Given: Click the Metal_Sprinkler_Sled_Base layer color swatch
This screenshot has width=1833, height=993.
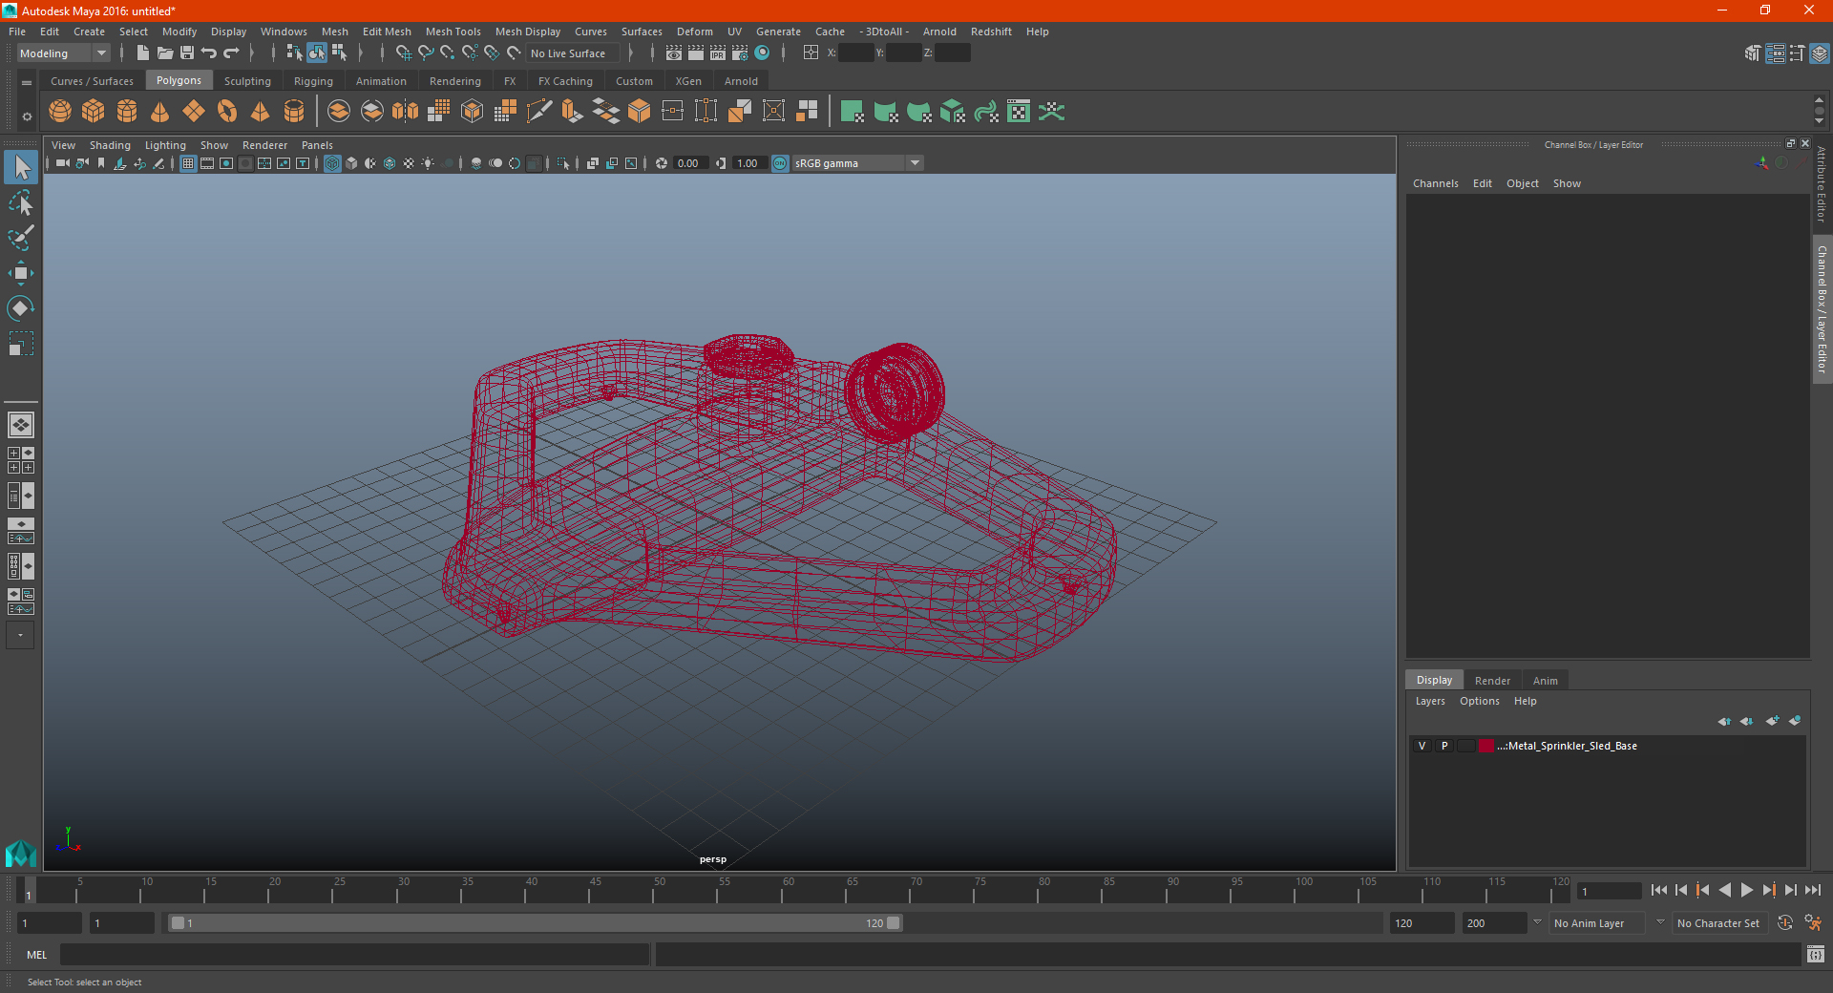Looking at the screenshot, I should coord(1486,746).
